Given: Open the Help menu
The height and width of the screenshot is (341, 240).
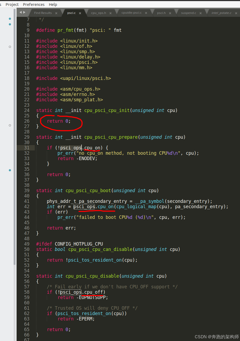Looking at the screenshot, I should pos(53,5).
